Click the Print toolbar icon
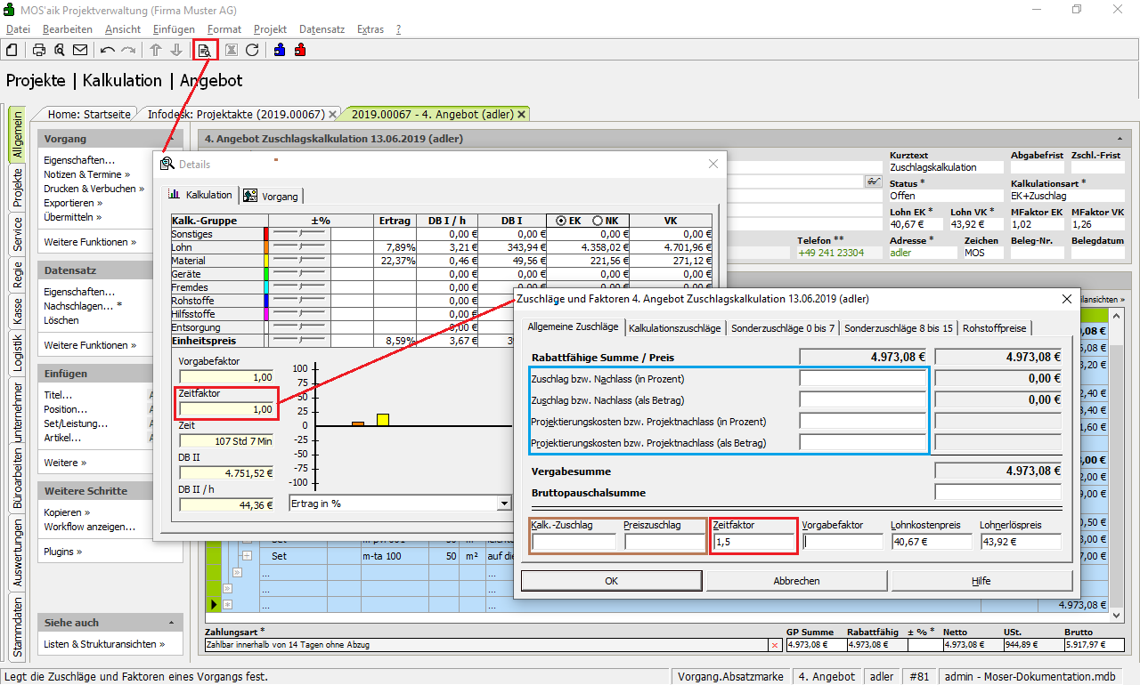This screenshot has height=685, width=1140. 39,50
